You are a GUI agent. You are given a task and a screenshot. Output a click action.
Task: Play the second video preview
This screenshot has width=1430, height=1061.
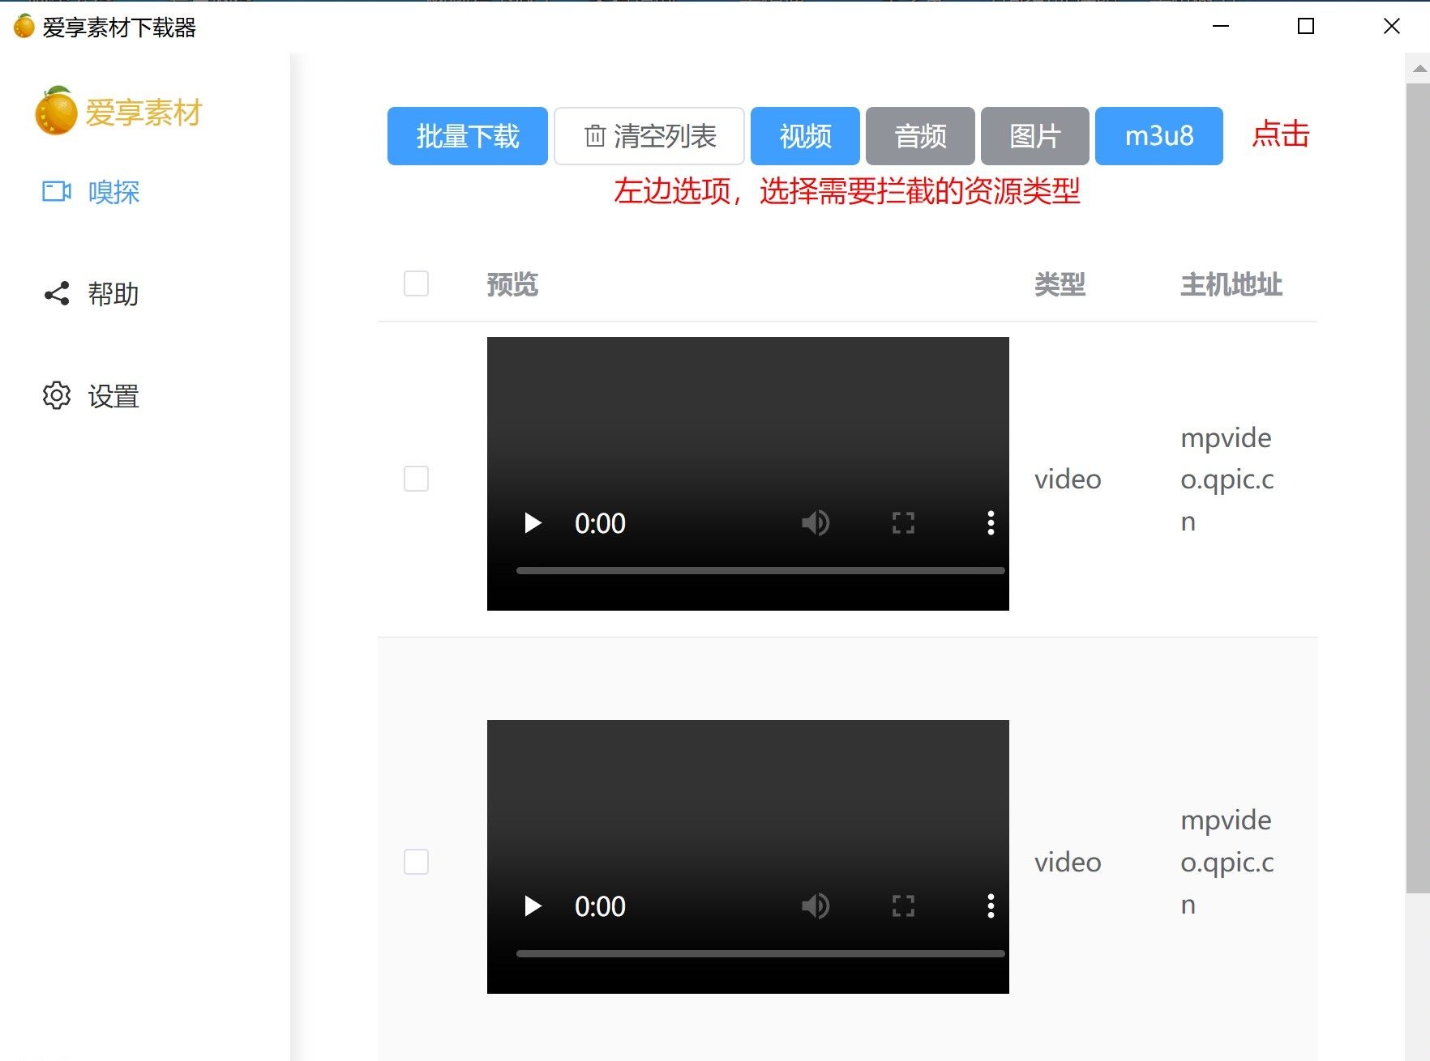click(533, 905)
